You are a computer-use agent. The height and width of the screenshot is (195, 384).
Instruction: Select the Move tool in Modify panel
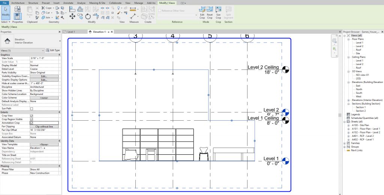(72, 16)
